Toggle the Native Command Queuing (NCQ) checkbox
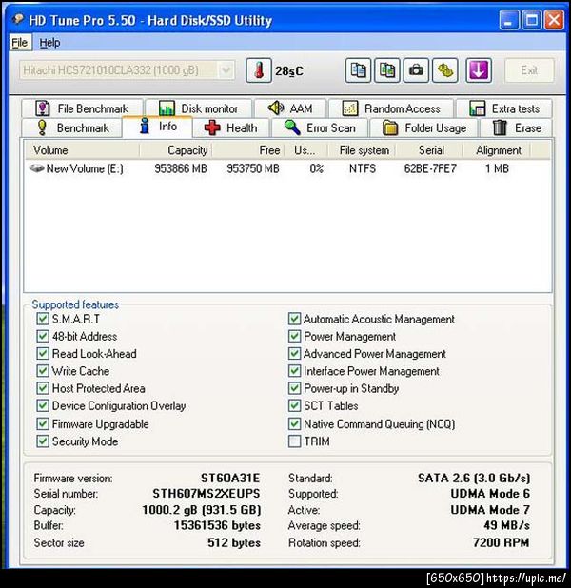Screen dimensions: 571x588 (x=294, y=423)
